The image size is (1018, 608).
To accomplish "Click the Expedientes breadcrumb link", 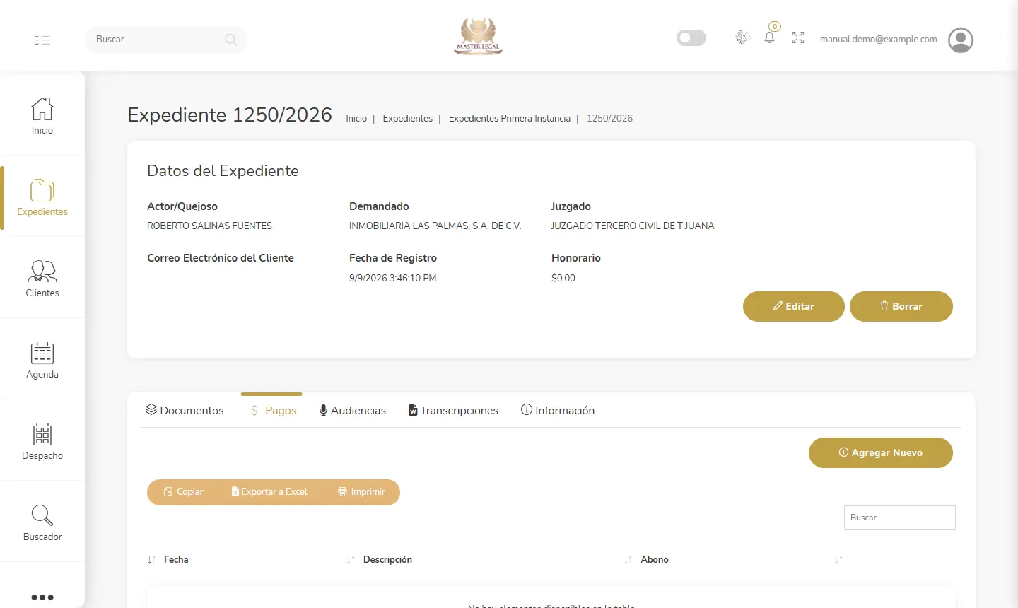I will (408, 119).
